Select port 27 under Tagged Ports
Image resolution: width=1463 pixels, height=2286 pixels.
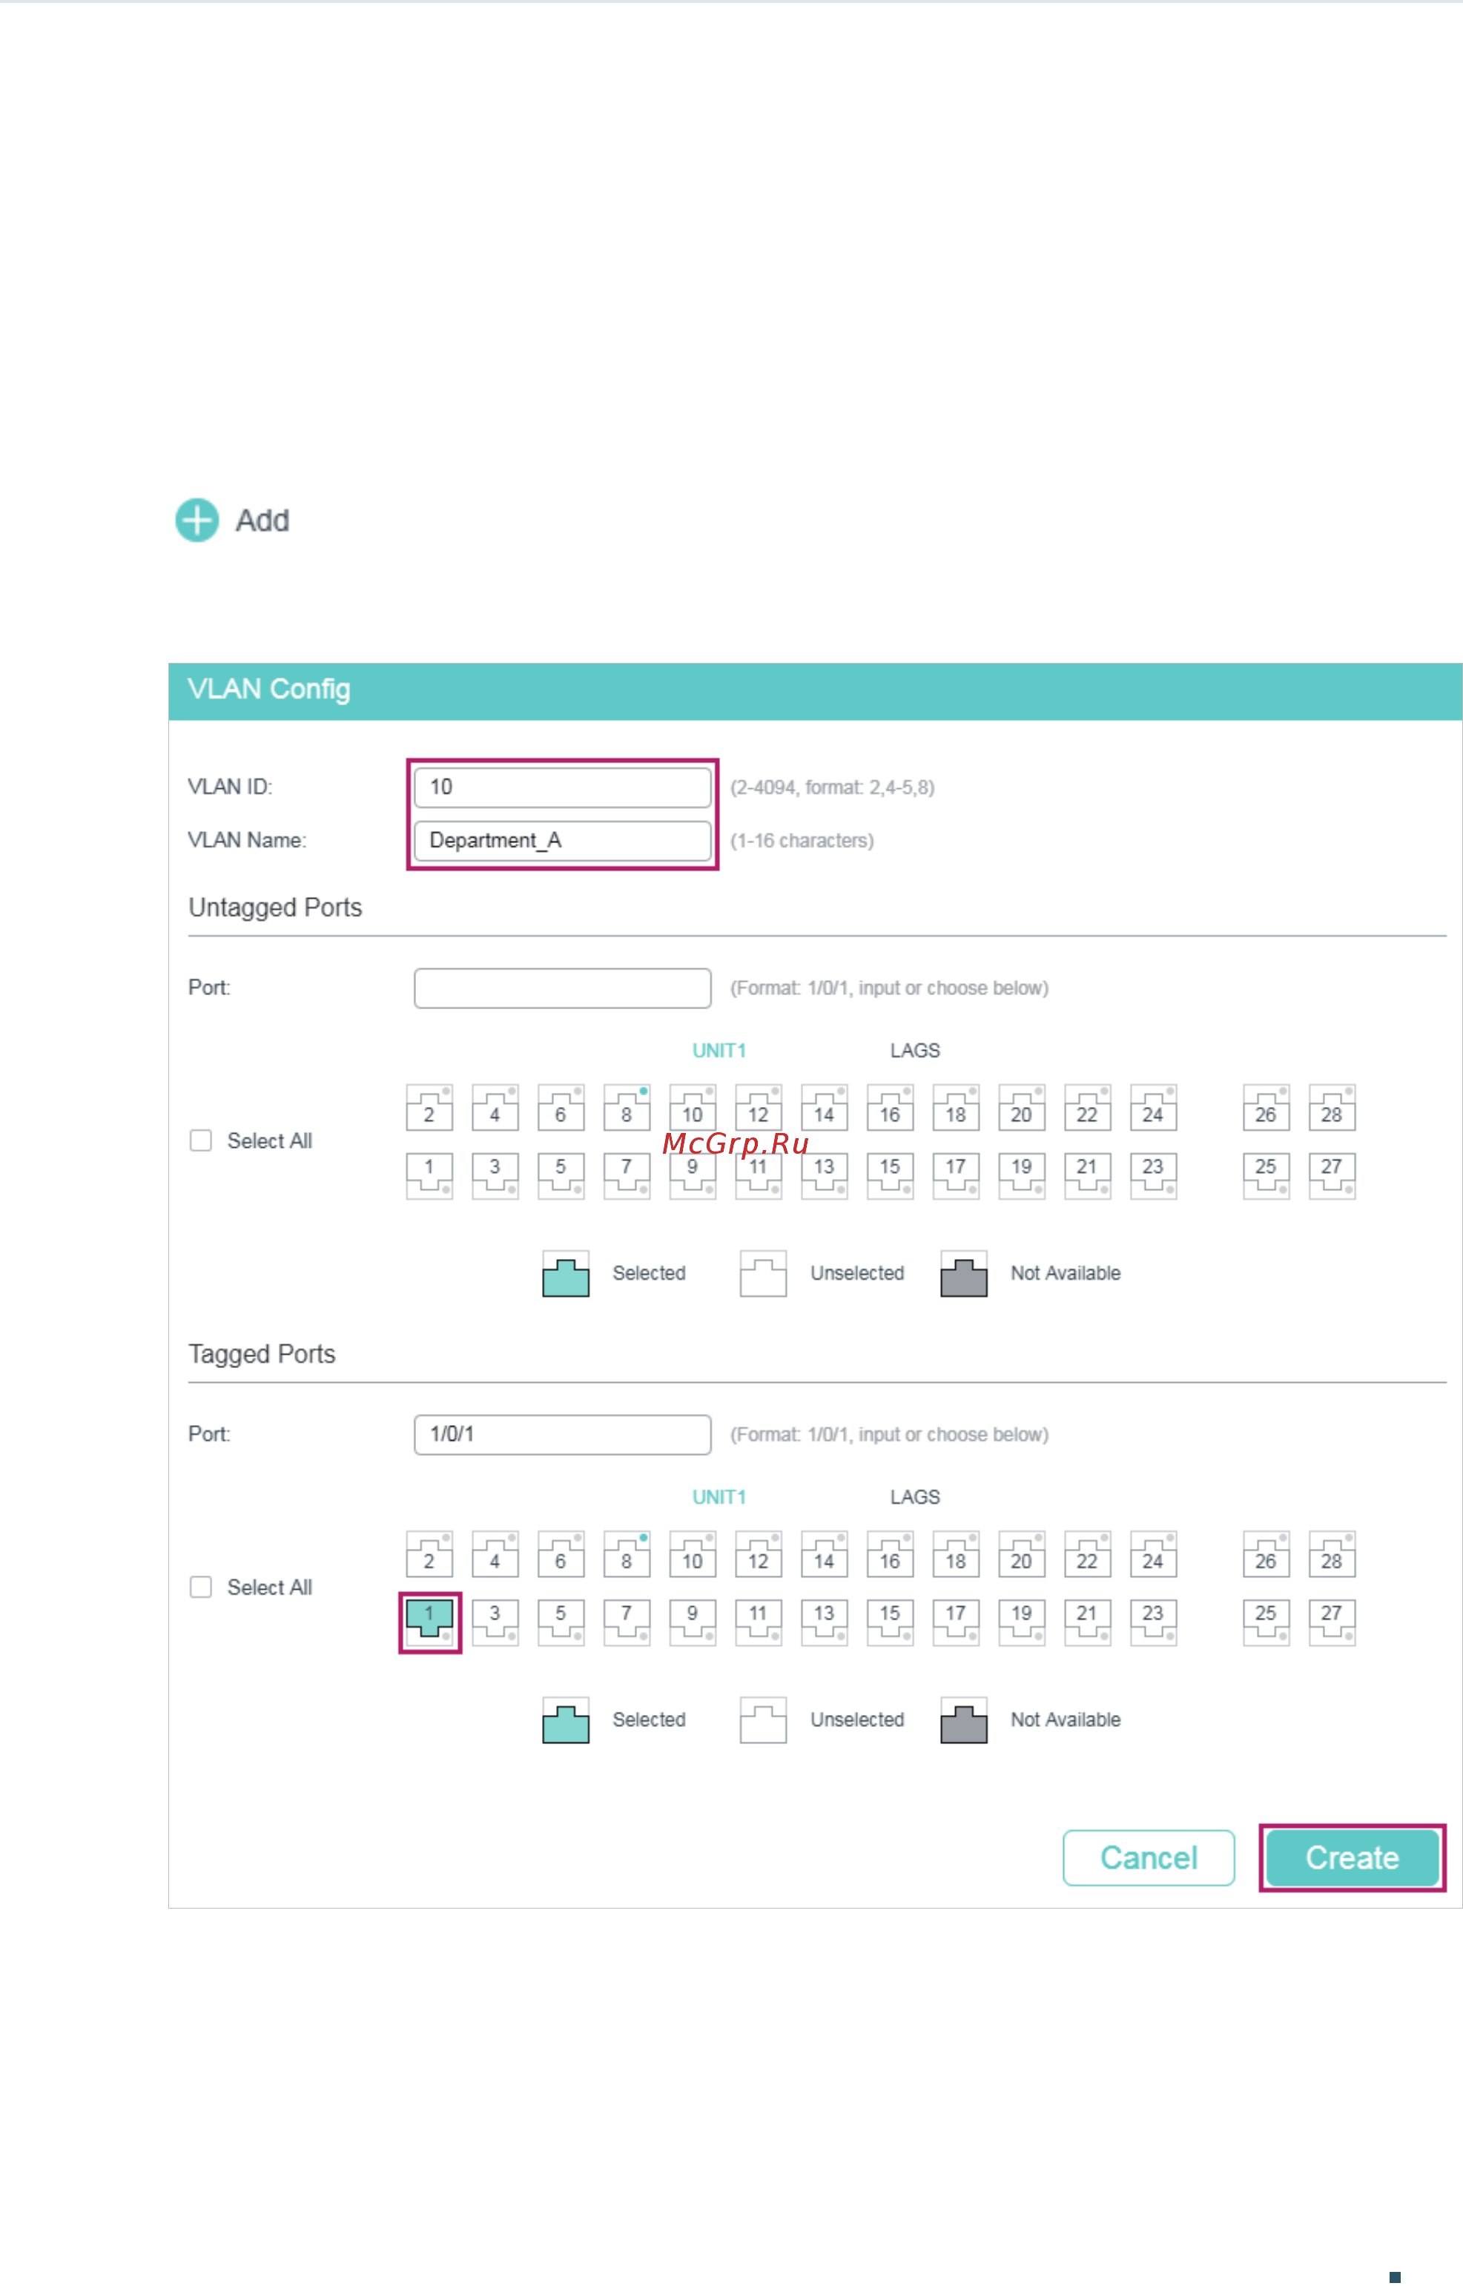click(1332, 1622)
